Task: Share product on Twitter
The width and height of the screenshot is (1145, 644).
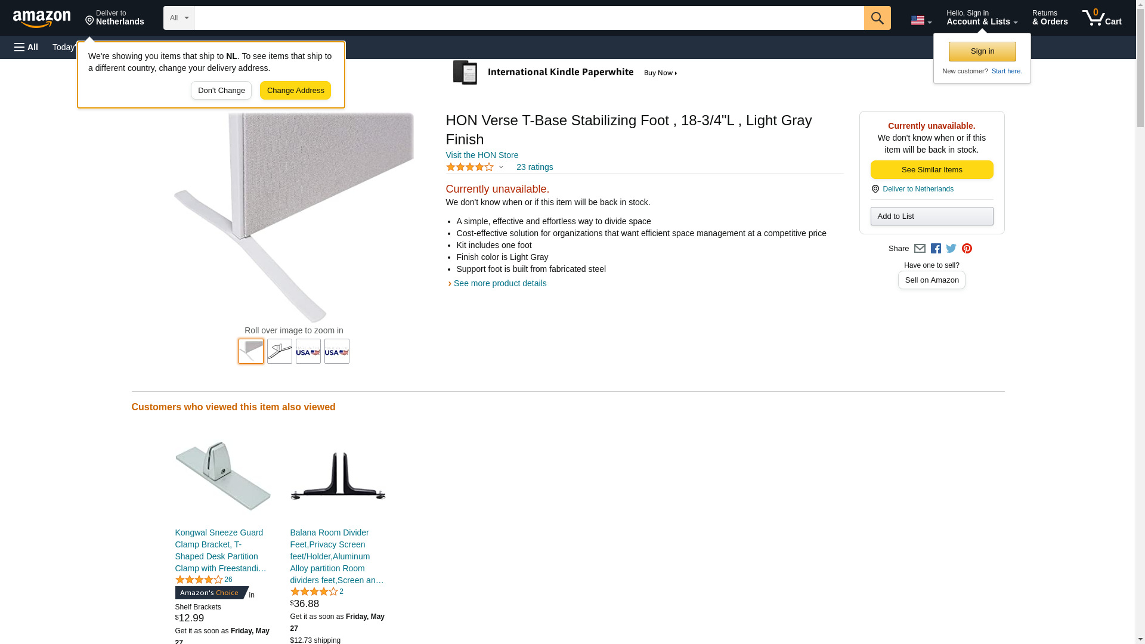Action: tap(951, 249)
